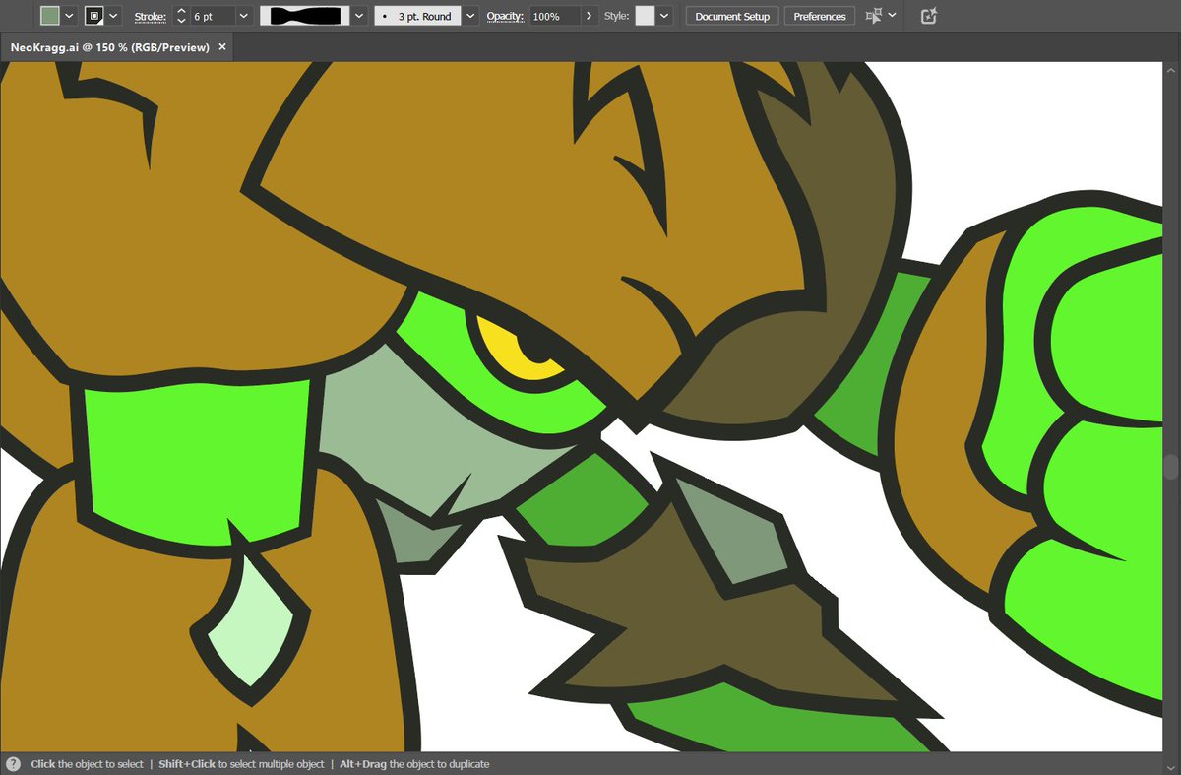Select the NeoKragg.ai document tab
Screen dimensions: 1181x775
tap(110, 47)
